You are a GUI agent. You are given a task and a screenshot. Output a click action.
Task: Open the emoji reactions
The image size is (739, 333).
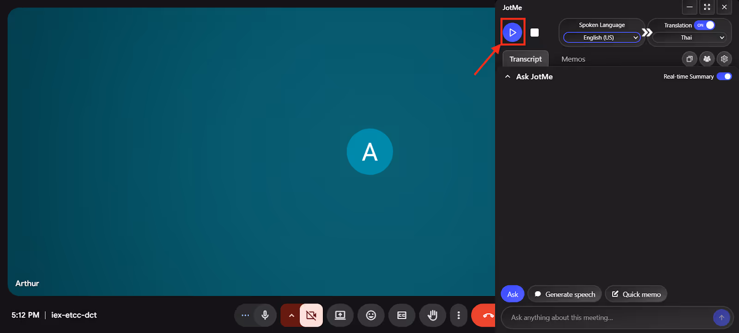click(371, 315)
